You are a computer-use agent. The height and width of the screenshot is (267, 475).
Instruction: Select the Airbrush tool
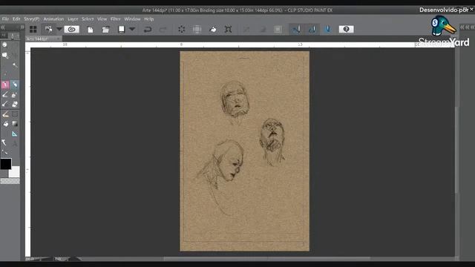click(15, 95)
